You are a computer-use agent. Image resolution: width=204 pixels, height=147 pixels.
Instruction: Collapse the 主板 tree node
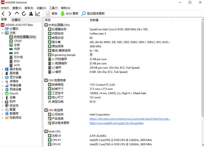click(3, 33)
